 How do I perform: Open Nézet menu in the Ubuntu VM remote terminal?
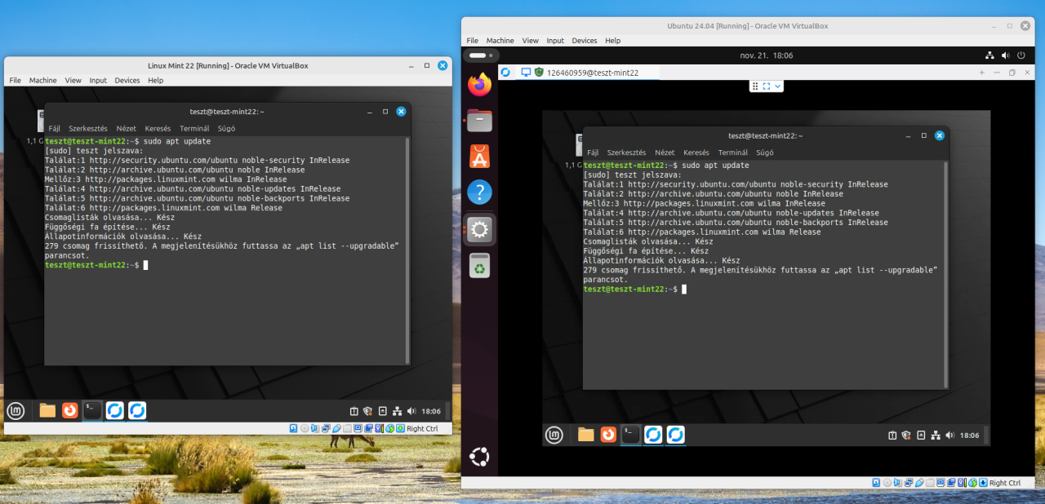coord(665,153)
